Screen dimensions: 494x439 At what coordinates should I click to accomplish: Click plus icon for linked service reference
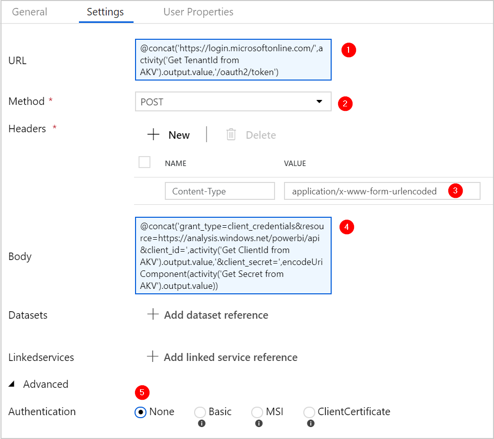(153, 356)
